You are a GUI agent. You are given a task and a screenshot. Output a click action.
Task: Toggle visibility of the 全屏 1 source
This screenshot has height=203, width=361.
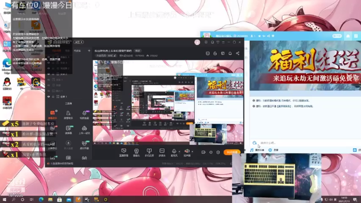click(x=49, y=96)
